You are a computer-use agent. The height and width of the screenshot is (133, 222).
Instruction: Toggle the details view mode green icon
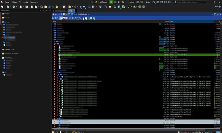click(111, 2)
